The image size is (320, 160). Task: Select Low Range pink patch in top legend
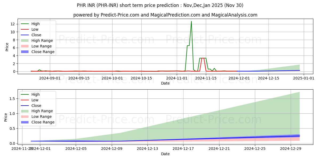tap(25, 46)
